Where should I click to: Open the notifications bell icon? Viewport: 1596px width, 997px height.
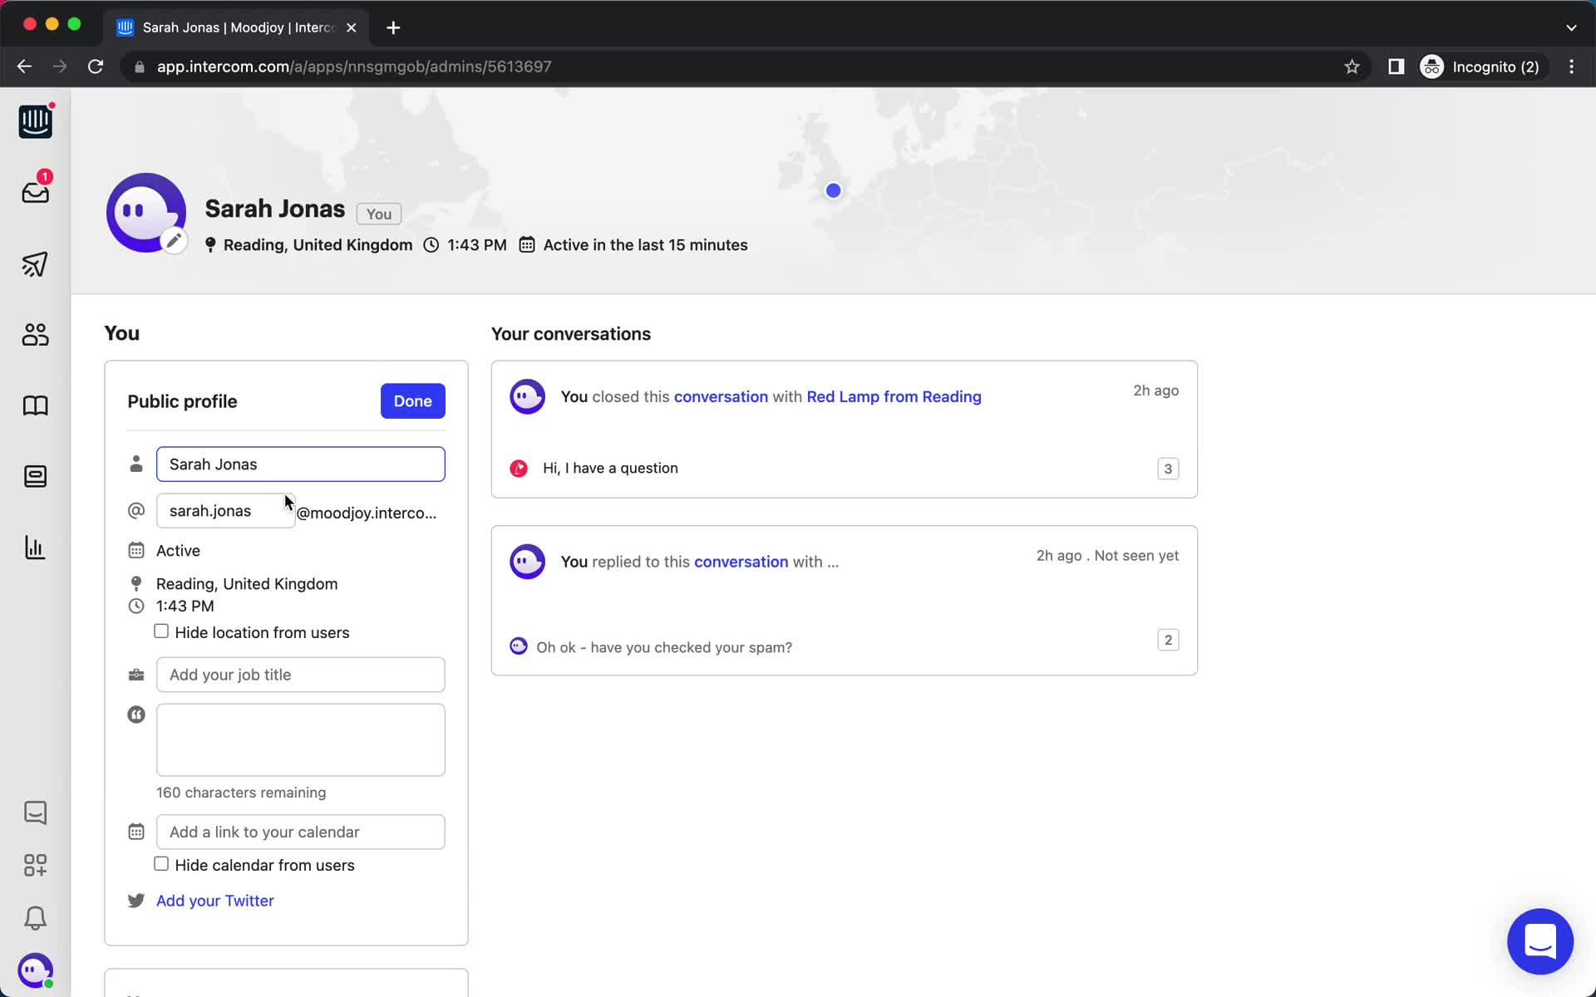(x=35, y=918)
